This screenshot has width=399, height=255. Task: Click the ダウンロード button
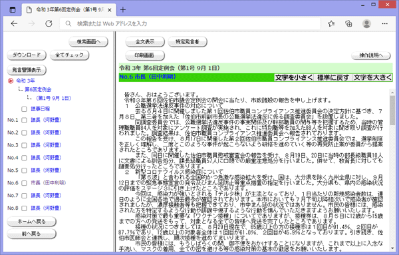pos(27,55)
